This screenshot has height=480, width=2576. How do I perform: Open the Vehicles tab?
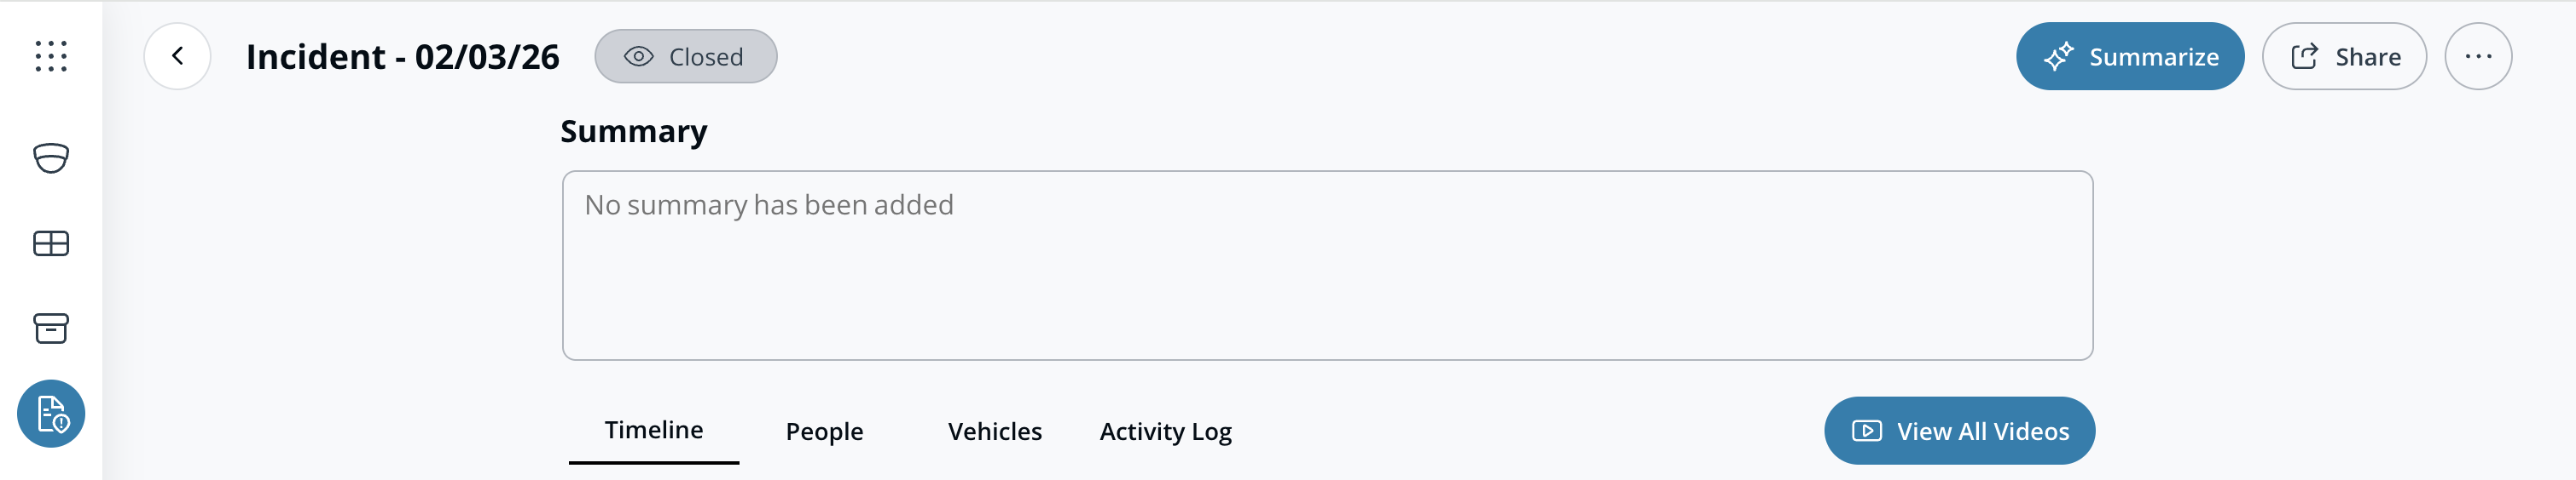[x=994, y=431]
